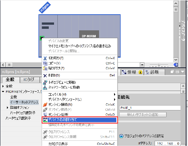This screenshot has width=188, height=146.
Task: Select デバイス名の割り当て menu entry
Action: click(x=80, y=120)
